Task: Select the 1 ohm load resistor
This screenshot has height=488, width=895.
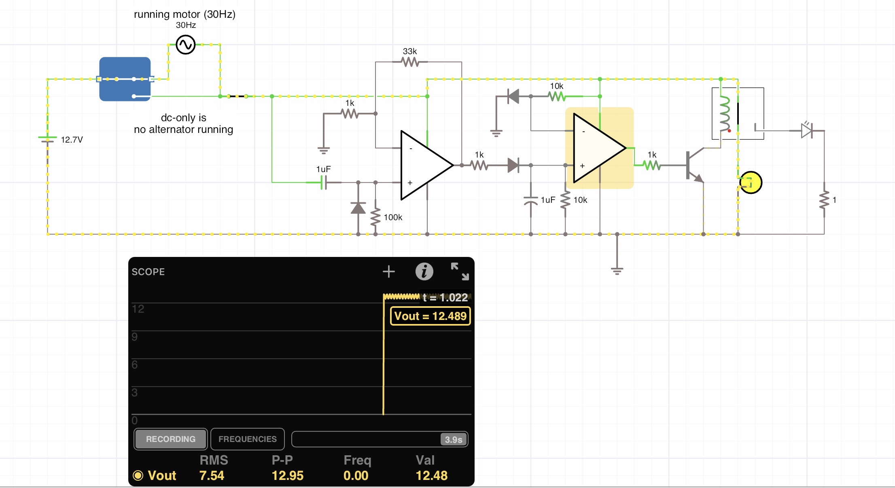Action: pyautogui.click(x=824, y=200)
